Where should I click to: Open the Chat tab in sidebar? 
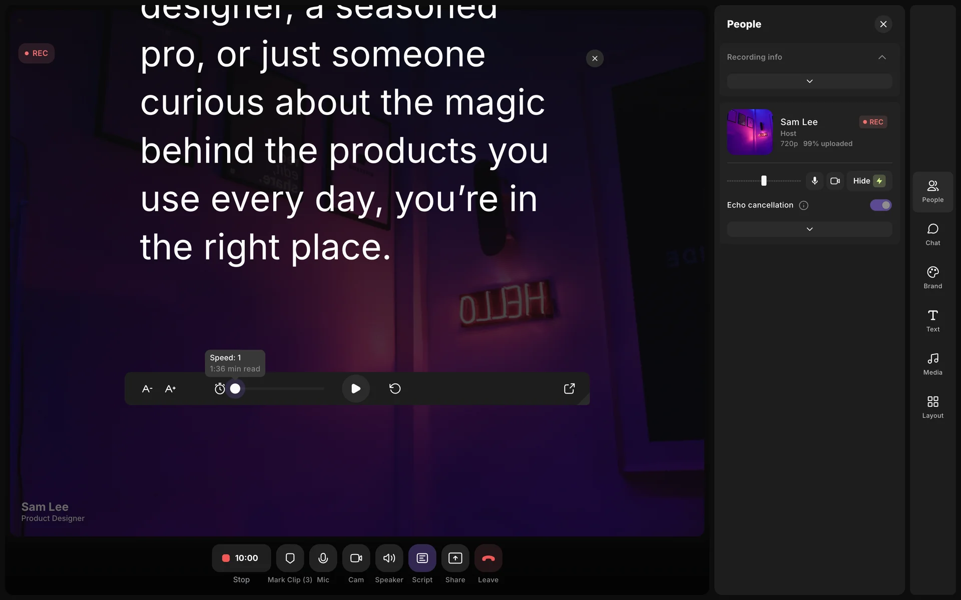(x=932, y=234)
